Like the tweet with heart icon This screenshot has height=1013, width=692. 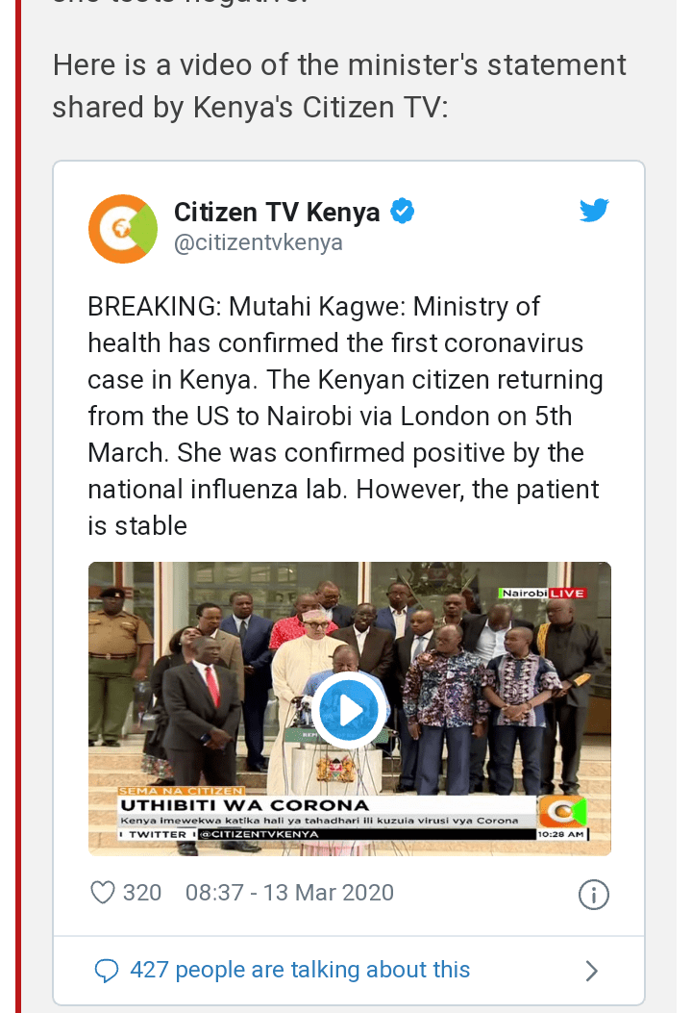click(102, 893)
